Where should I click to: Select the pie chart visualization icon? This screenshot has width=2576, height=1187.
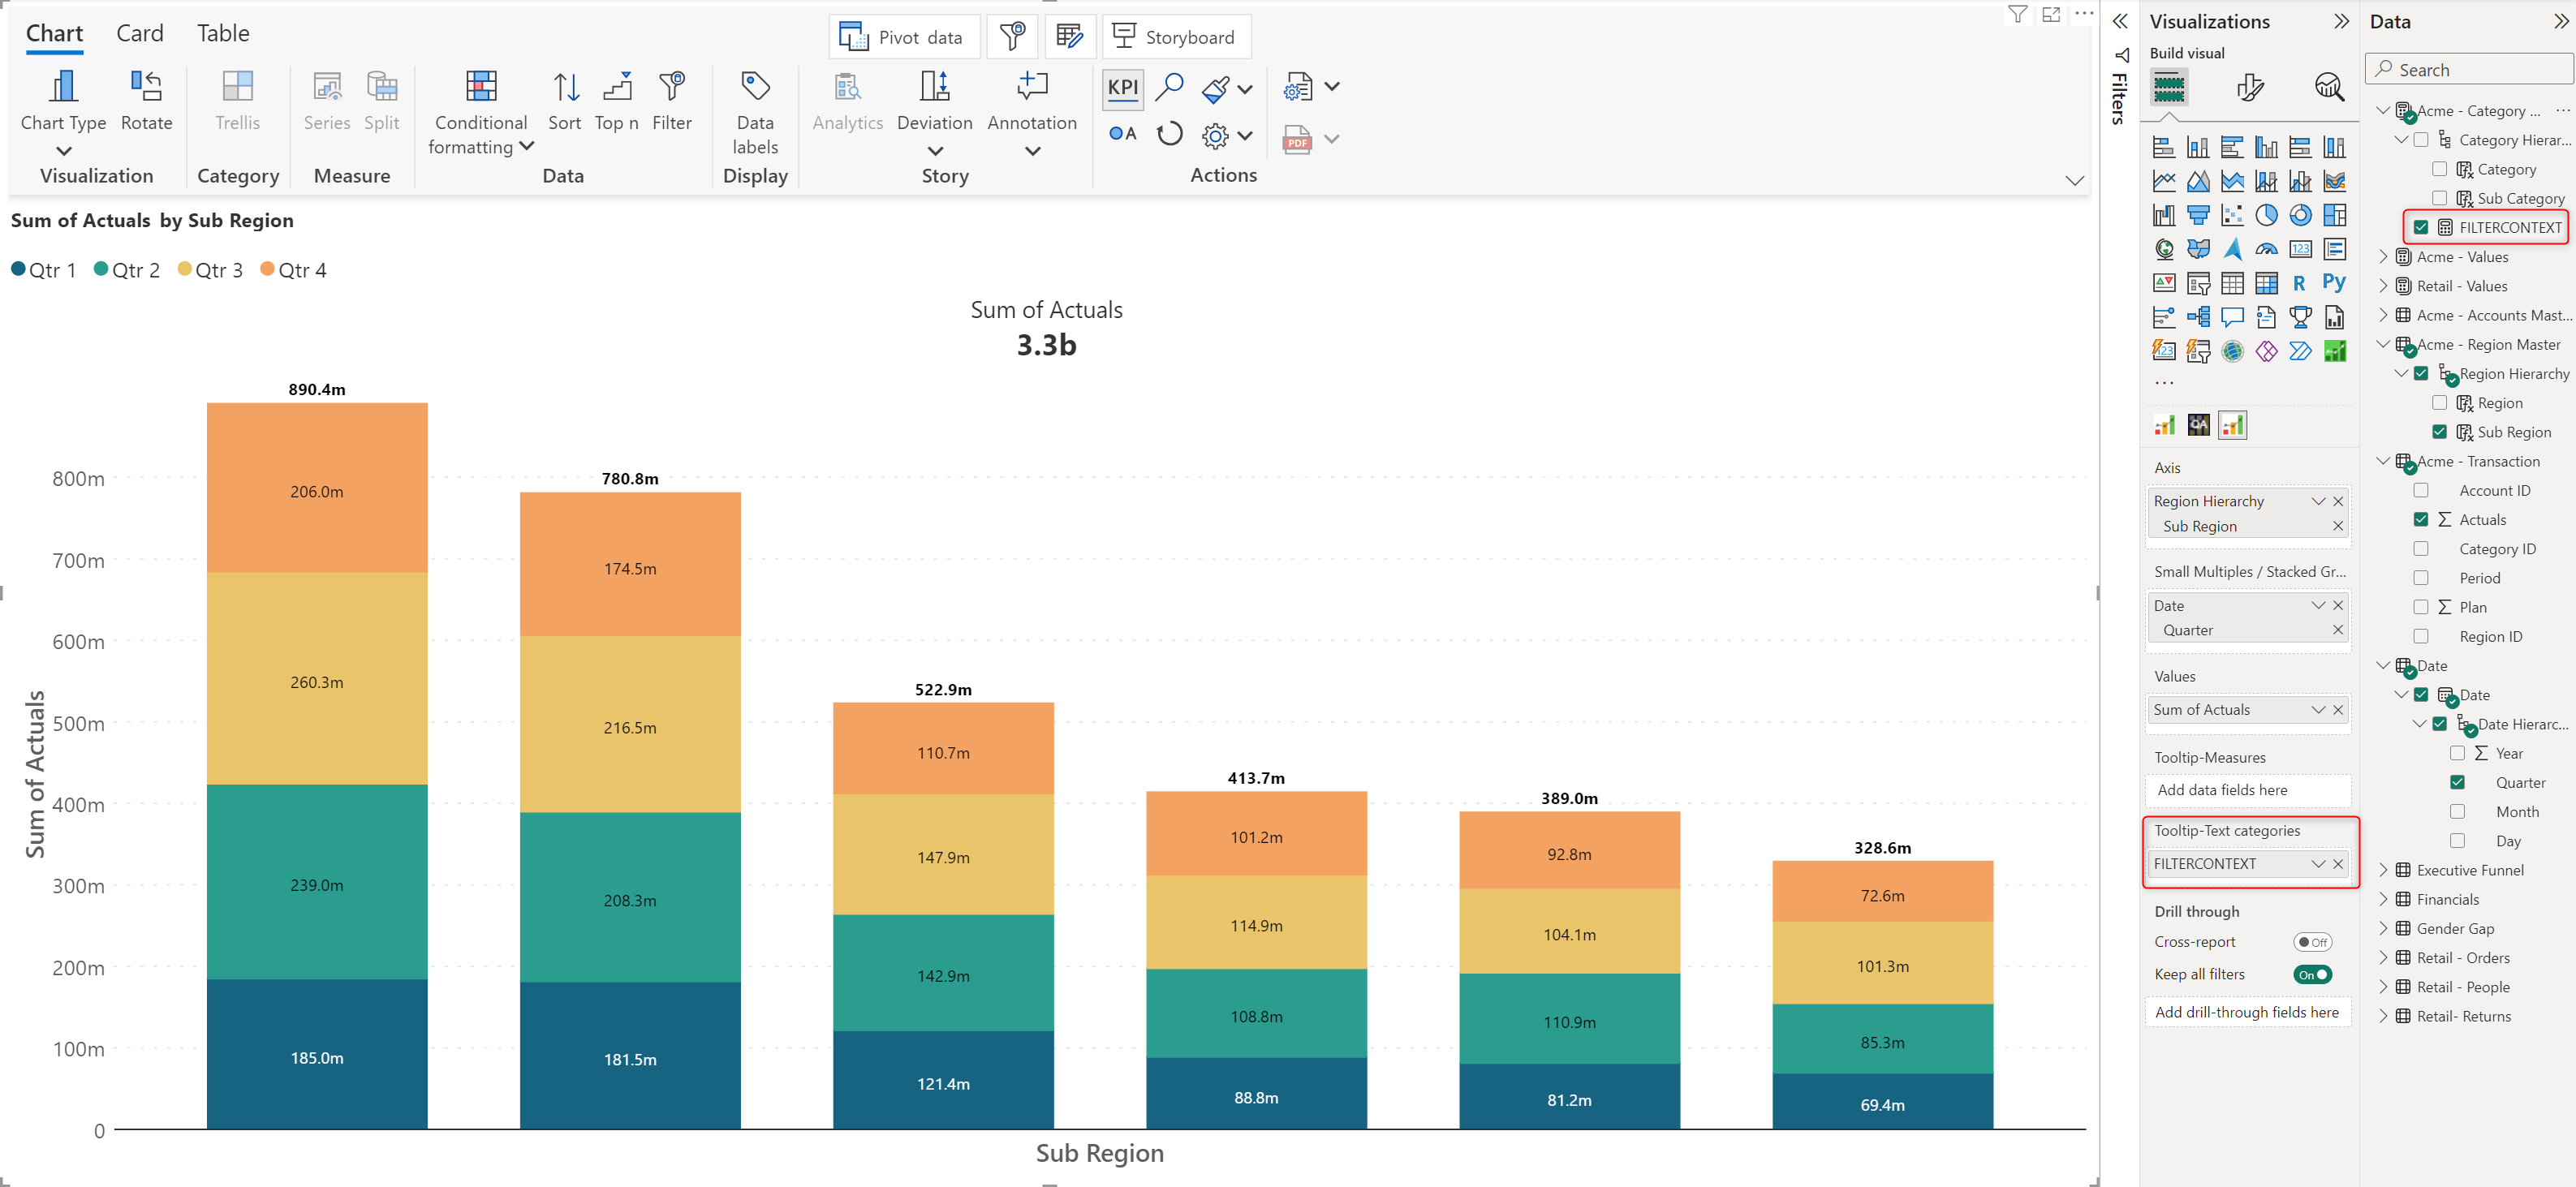tap(2266, 215)
